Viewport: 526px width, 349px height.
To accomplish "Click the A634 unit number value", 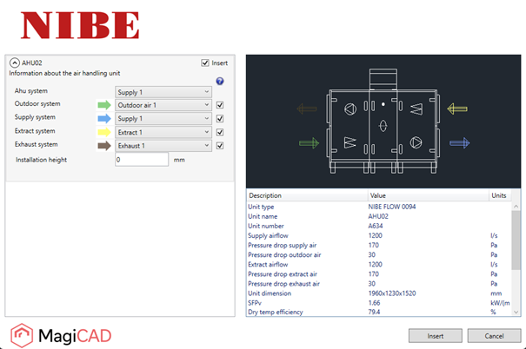I will pyautogui.click(x=376, y=226).
